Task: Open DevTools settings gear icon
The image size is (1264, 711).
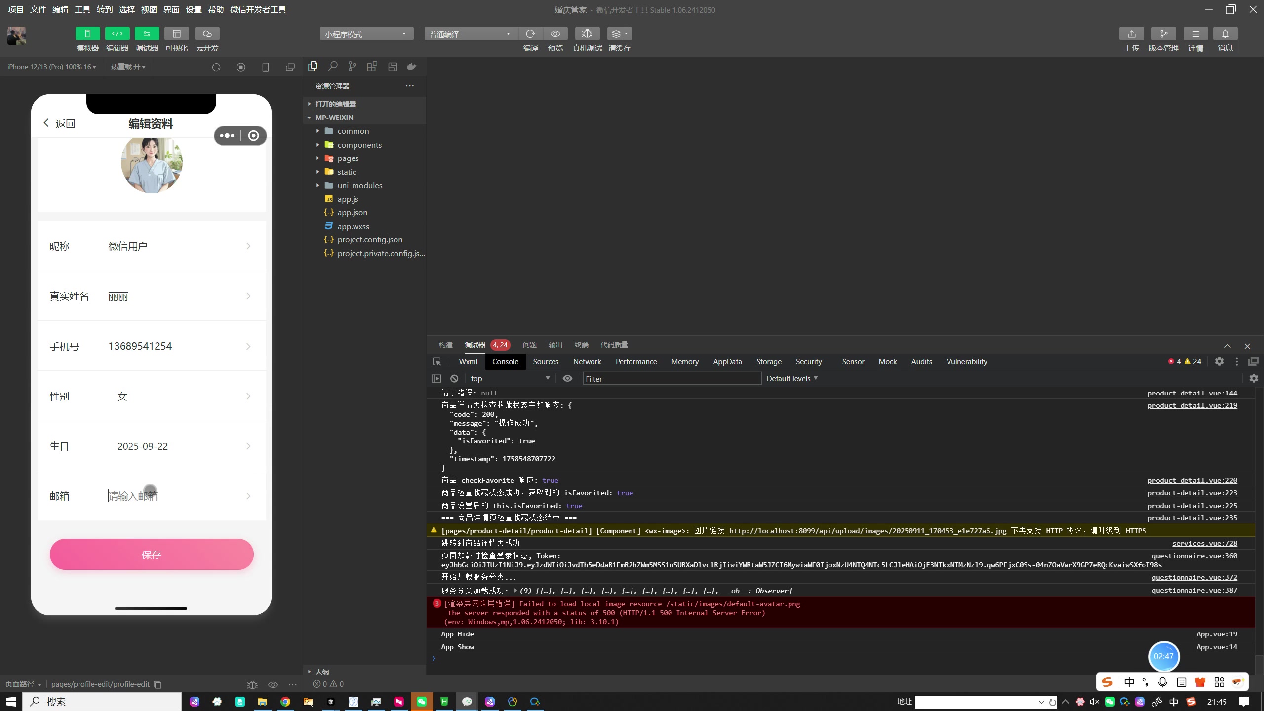Action: tap(1219, 362)
